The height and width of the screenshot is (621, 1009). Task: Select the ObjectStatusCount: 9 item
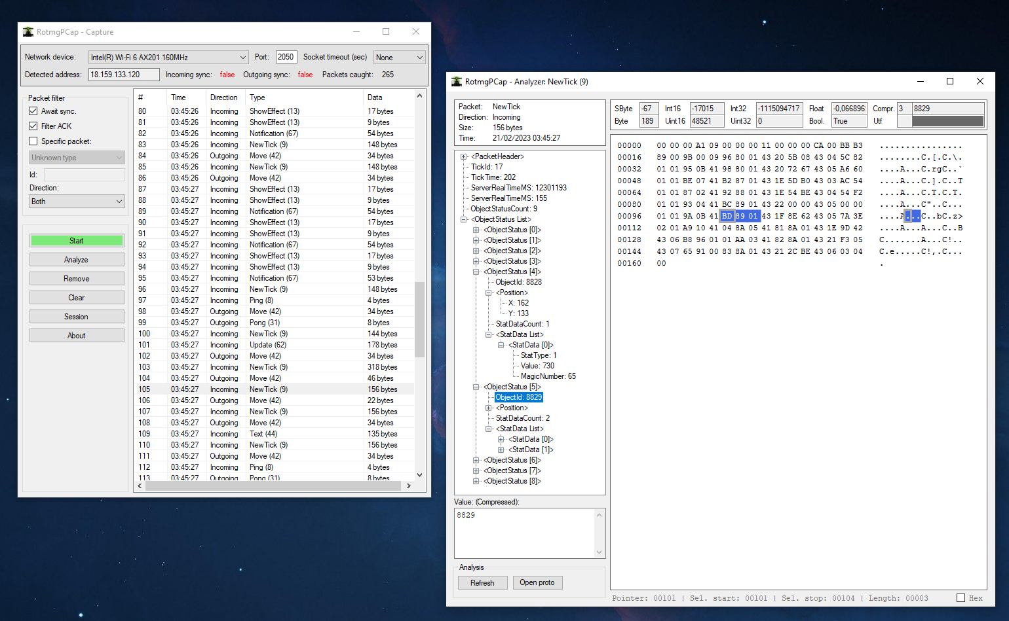click(504, 209)
